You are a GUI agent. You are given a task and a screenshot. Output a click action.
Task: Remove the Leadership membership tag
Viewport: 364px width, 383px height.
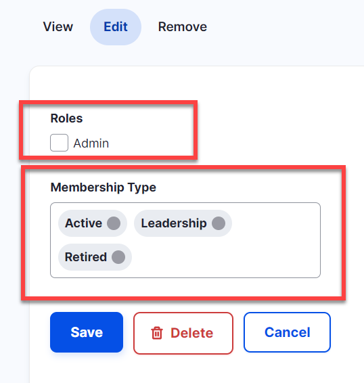click(x=219, y=223)
